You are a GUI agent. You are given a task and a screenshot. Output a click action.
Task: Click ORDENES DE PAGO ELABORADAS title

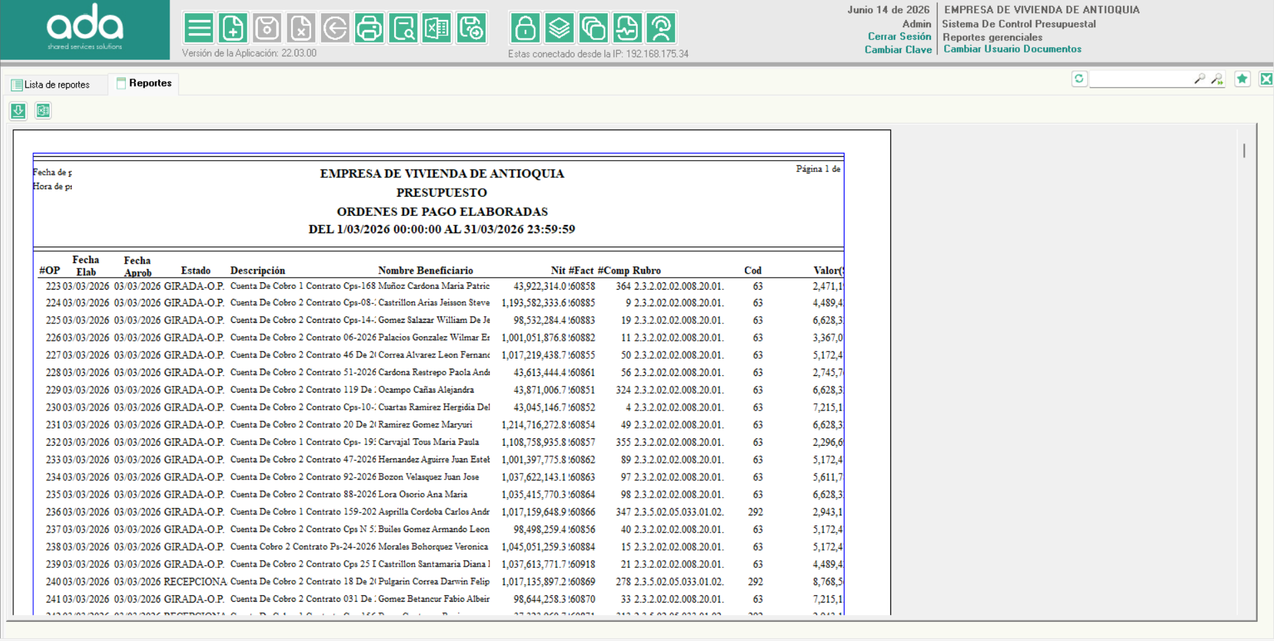pyautogui.click(x=442, y=212)
